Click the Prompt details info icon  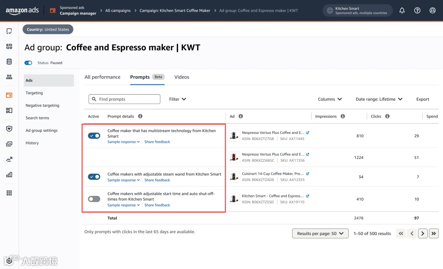click(140, 116)
